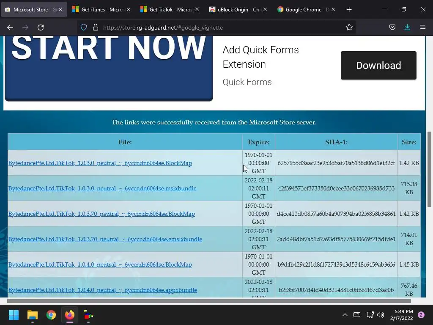
Task: Download TikTok 1.0.4.0 BlockMap file
Action: coord(100,265)
